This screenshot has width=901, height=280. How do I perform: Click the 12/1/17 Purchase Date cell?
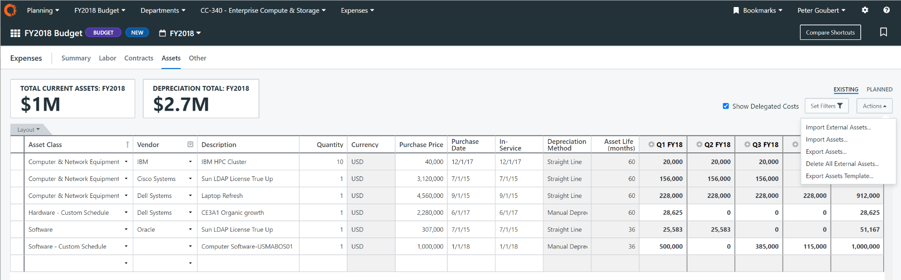point(471,162)
